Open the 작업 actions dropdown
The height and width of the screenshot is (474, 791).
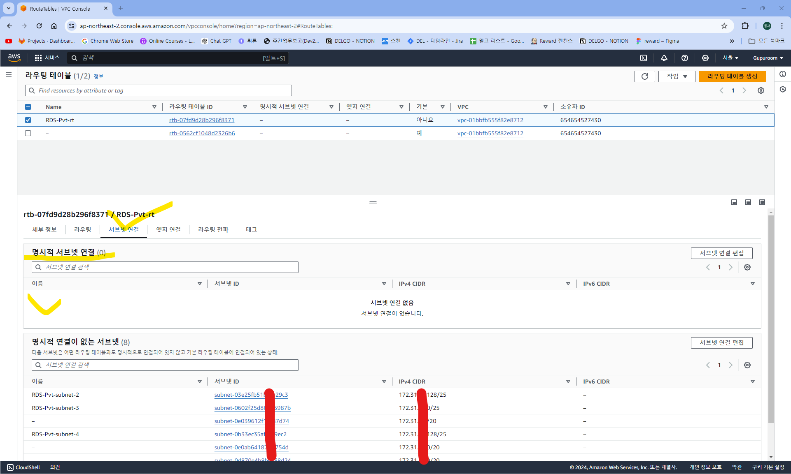click(677, 76)
